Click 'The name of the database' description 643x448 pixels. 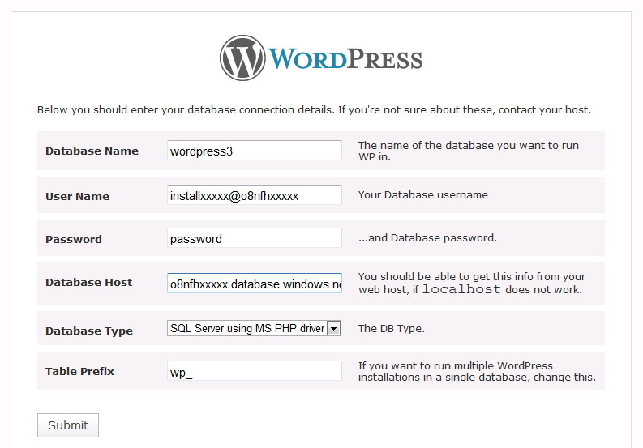click(x=469, y=151)
